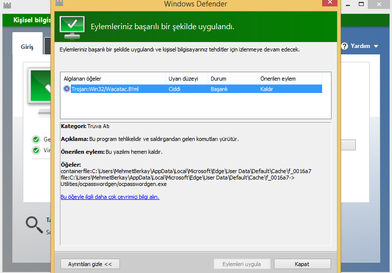Click the first green check status icon in the main window

click(36, 139)
